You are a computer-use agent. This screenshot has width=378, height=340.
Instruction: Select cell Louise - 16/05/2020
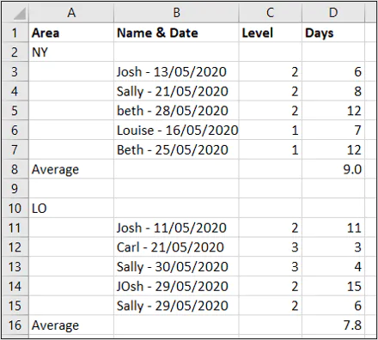tap(176, 131)
